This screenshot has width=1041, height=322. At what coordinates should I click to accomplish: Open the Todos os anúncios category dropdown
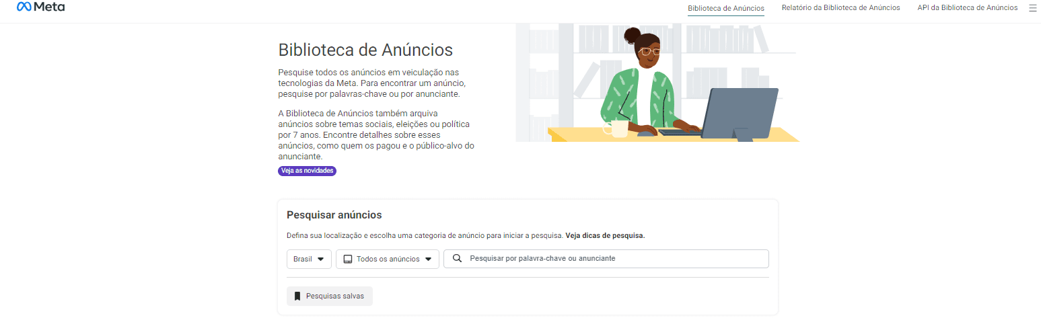click(x=387, y=259)
